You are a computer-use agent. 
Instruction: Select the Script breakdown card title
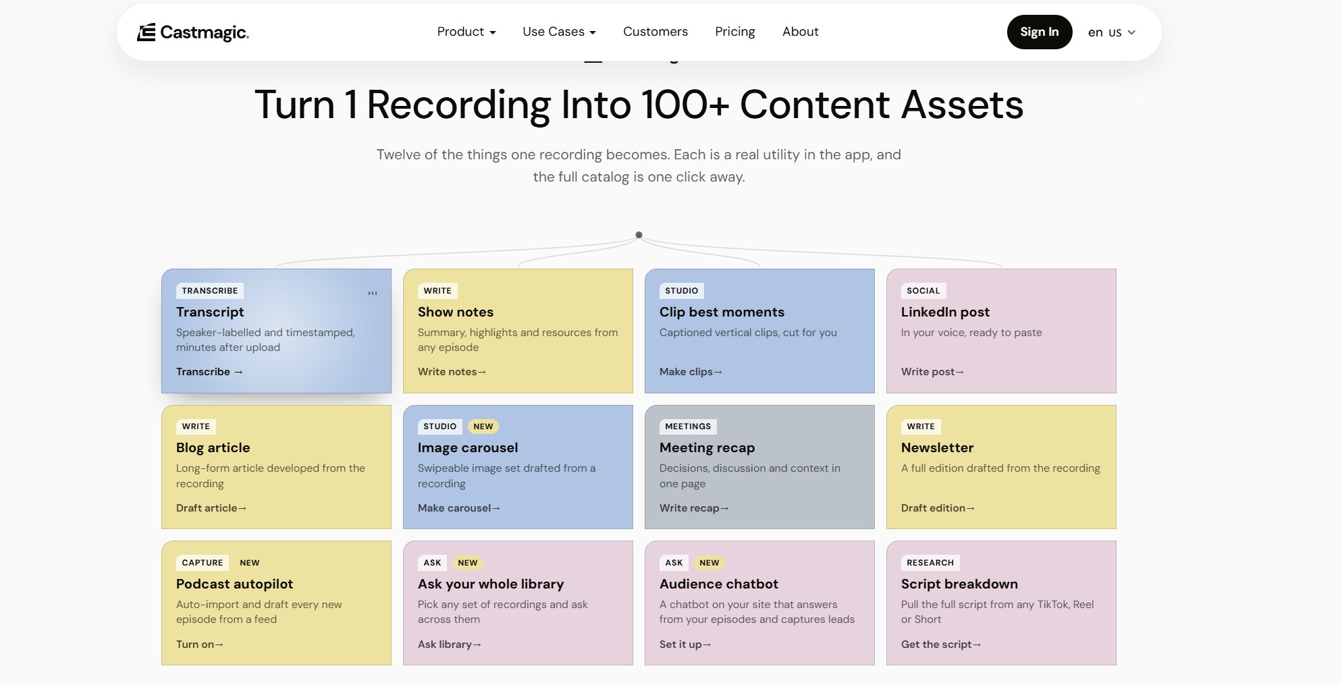tap(959, 584)
